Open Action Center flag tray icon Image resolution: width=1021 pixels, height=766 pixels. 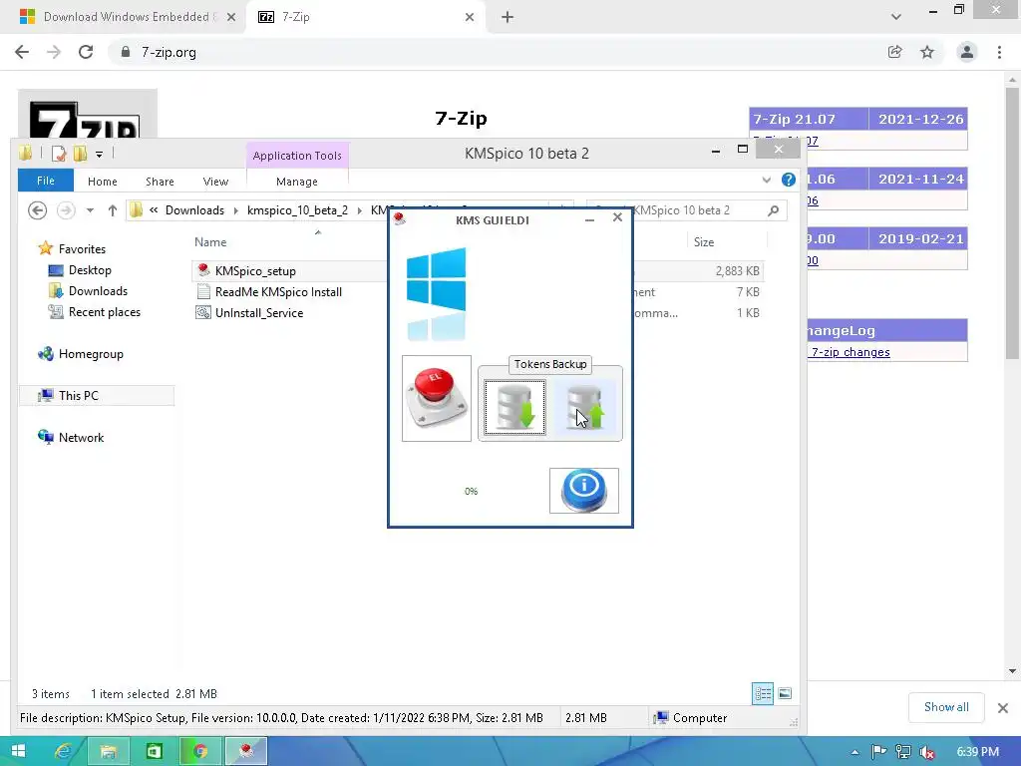[x=878, y=752]
